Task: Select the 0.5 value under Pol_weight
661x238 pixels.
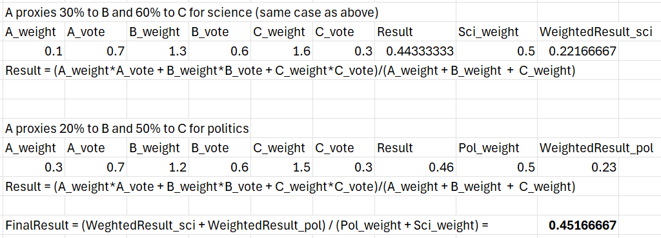Action: (x=496, y=168)
